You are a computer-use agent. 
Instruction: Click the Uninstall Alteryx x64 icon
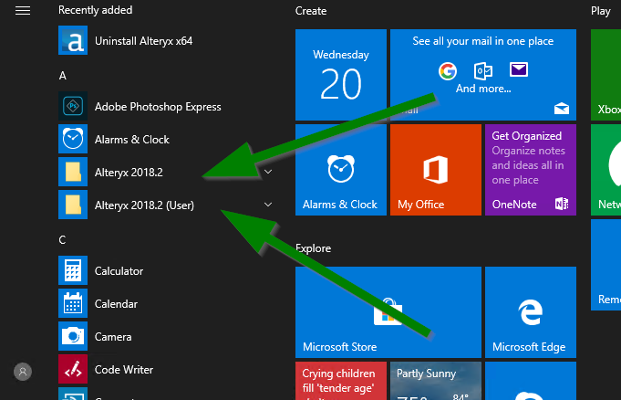pyautogui.click(x=73, y=40)
